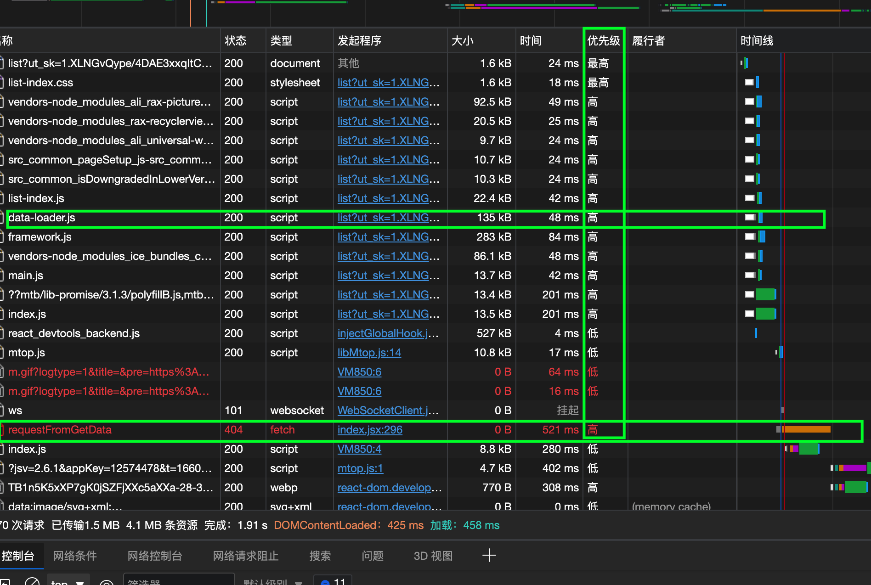Click the stylesheet icon beside list-index.css

click(2, 83)
